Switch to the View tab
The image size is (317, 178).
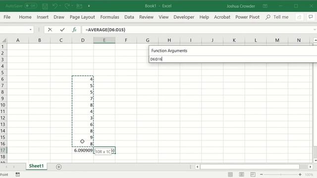[163, 17]
